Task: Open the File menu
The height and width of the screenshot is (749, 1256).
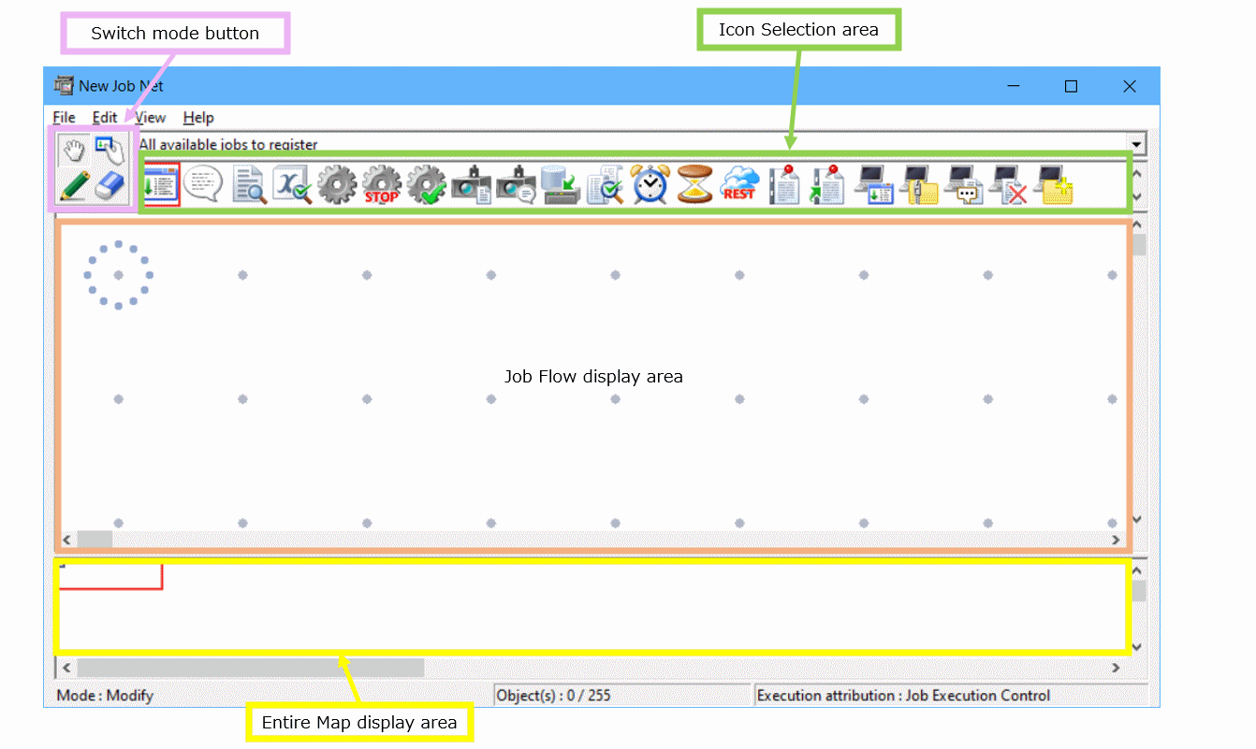Action: [x=64, y=118]
